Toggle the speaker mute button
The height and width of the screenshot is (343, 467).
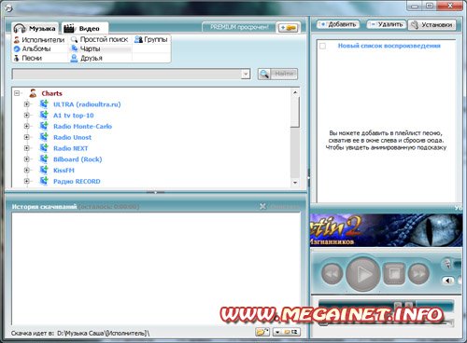pyautogui.click(x=448, y=281)
